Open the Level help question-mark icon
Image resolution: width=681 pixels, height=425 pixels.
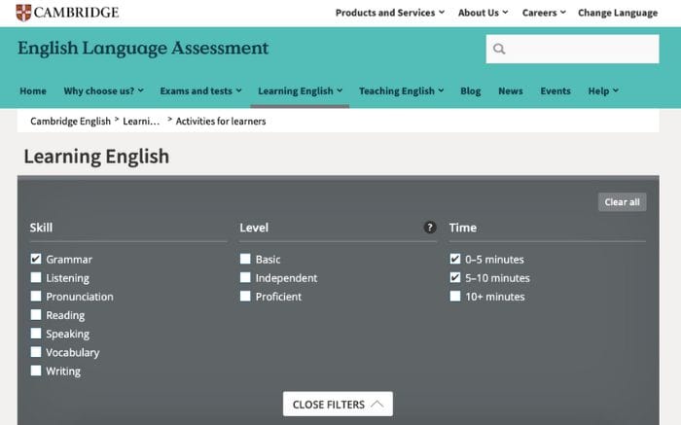(430, 227)
